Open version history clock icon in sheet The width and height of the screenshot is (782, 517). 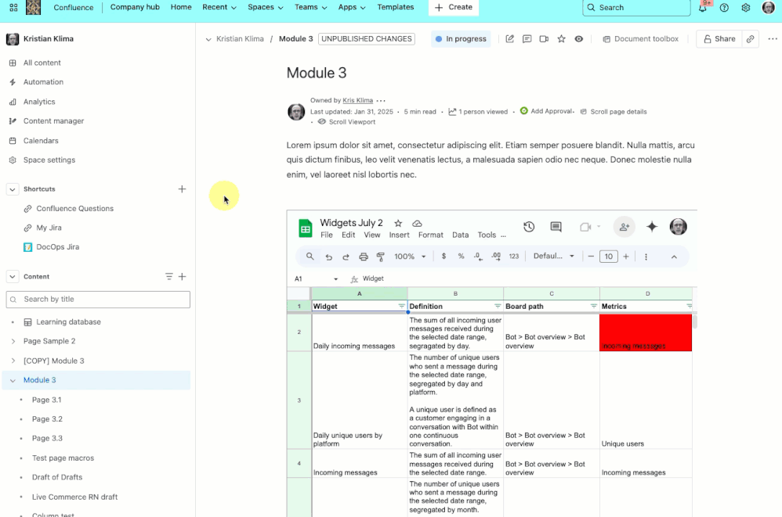(x=529, y=227)
